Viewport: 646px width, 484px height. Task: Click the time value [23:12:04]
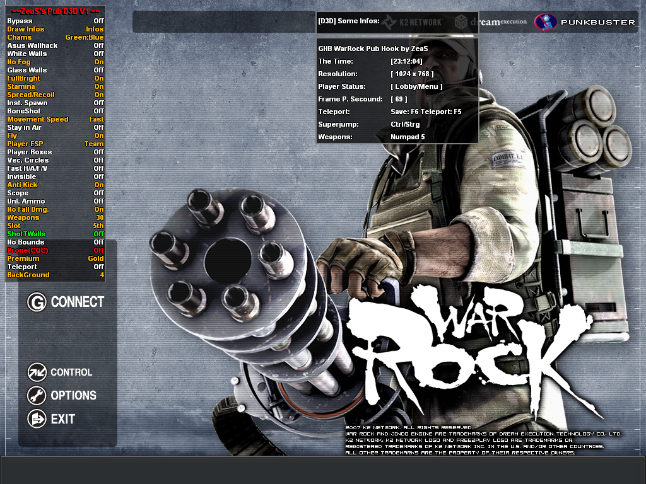pos(406,61)
